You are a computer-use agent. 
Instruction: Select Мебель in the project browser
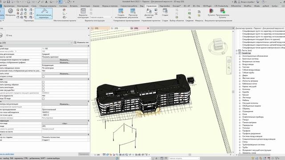click(x=245, y=100)
